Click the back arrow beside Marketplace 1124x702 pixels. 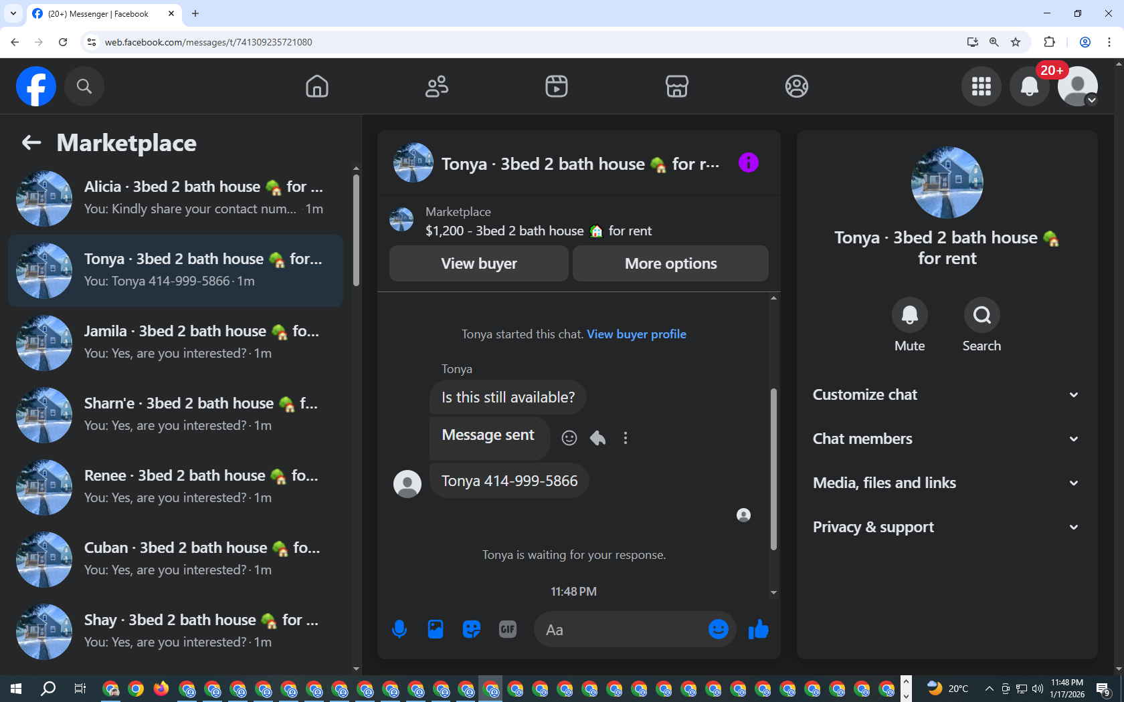31,142
